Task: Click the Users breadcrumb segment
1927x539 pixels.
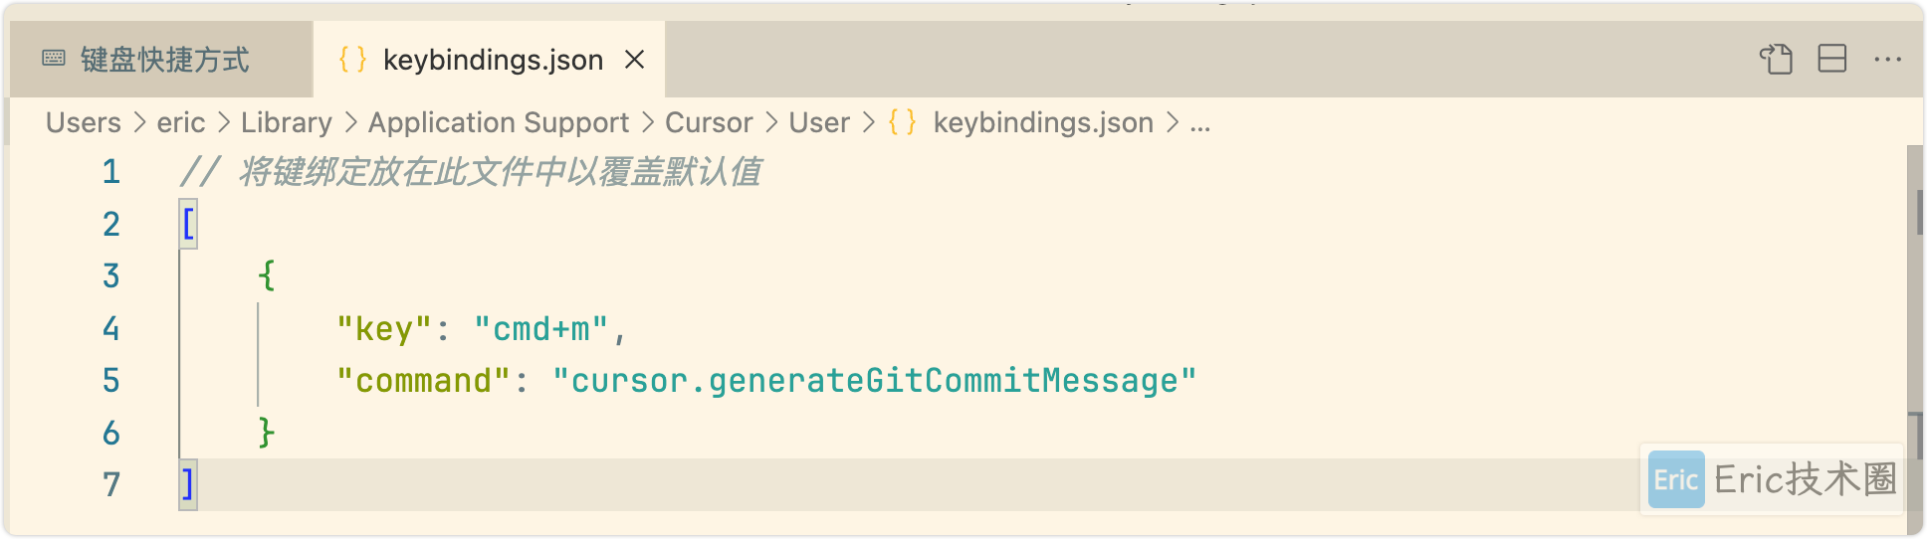Action: pyautogui.click(x=83, y=122)
